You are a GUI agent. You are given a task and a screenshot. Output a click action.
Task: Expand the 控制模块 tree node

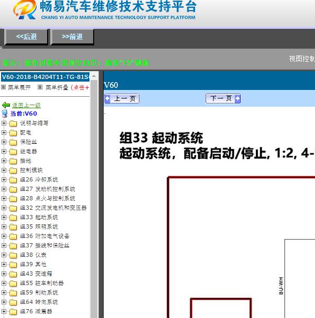pyautogui.click(x=4, y=170)
